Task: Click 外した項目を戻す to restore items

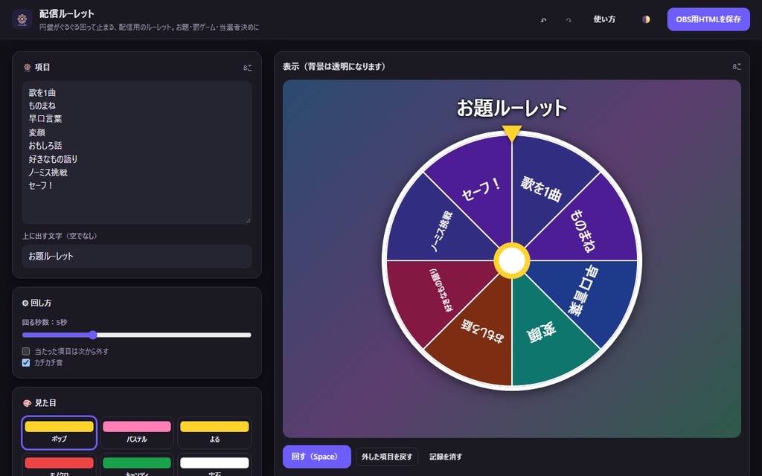Action: point(387,457)
